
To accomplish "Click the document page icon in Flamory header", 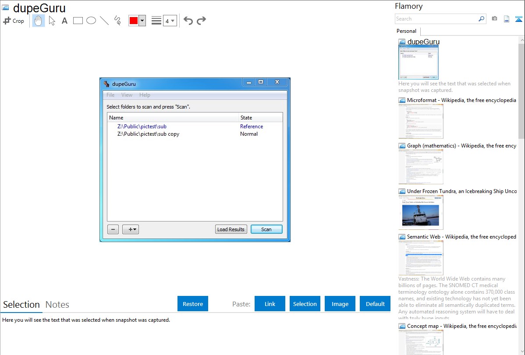I will 507,19.
